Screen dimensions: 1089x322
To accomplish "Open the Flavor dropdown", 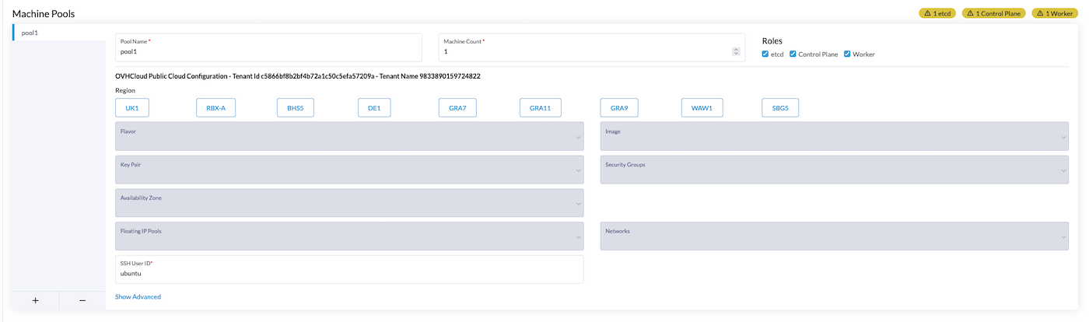I will click(x=348, y=137).
